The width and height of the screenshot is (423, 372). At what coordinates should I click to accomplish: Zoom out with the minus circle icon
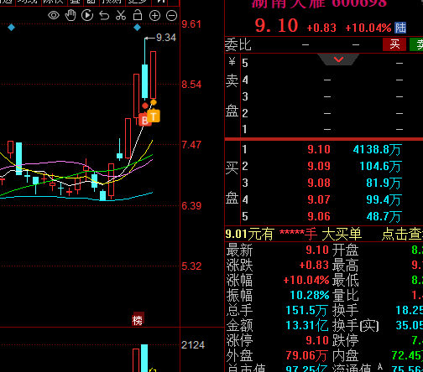coord(171,16)
